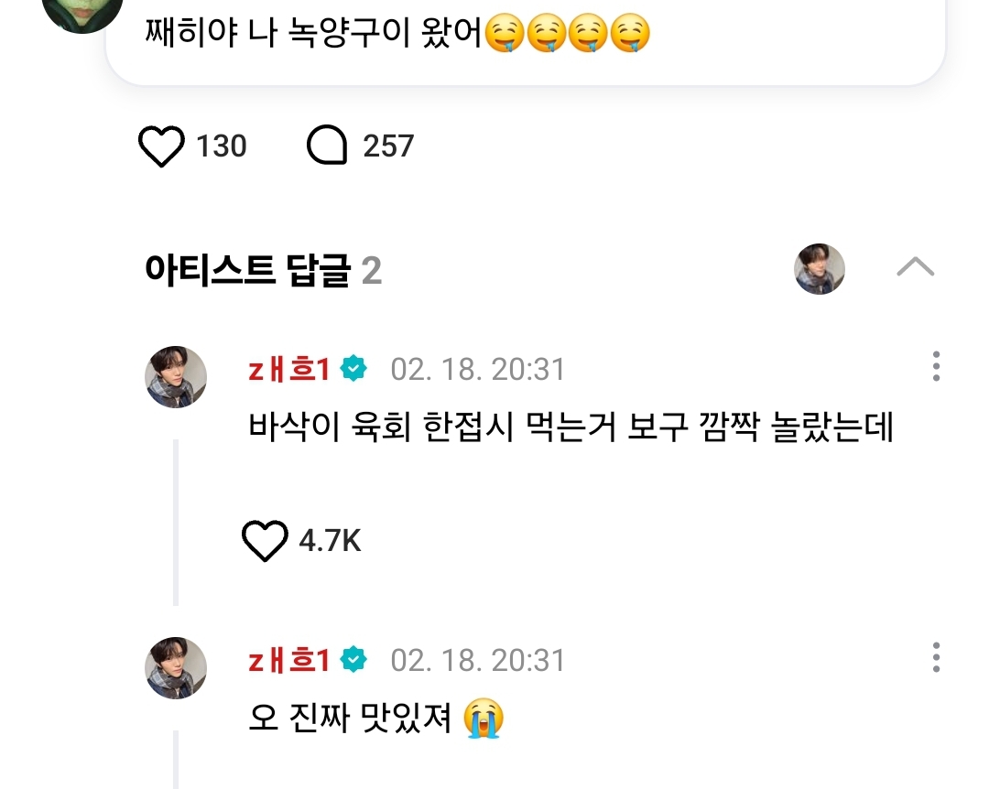Screen dimensions: 989x789
Task: Open the three-dot menu for the second reply
Action: [935, 657]
